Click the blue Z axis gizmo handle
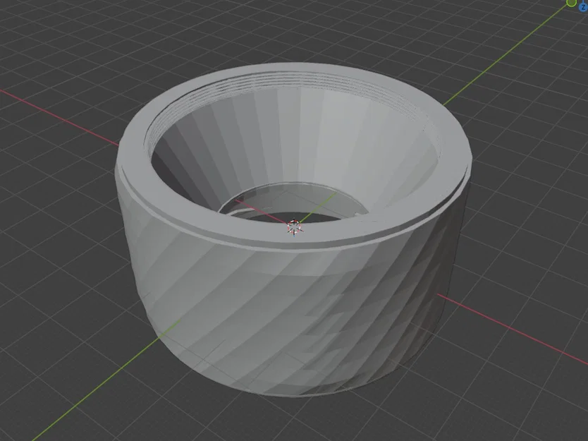Screen dimensions: 588x441 pyautogui.click(x=584, y=7)
